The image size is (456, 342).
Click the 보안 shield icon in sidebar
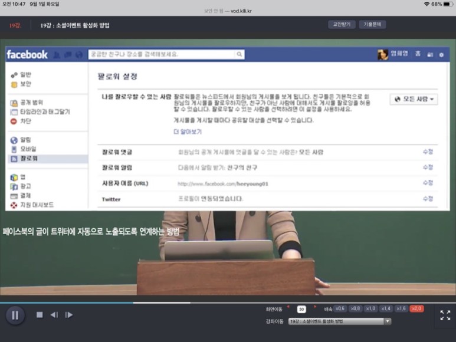tap(14, 84)
